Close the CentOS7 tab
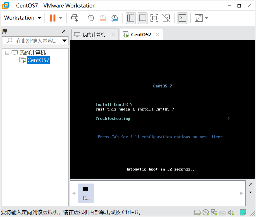 157,35
